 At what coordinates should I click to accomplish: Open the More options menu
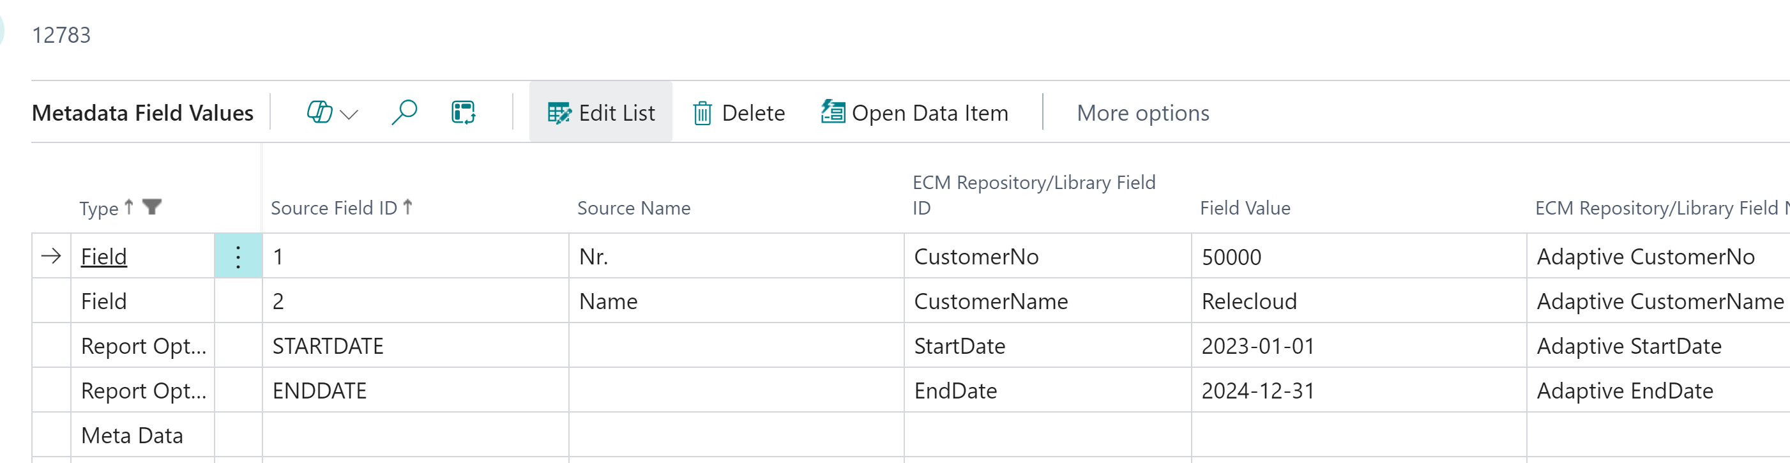[x=1142, y=112]
